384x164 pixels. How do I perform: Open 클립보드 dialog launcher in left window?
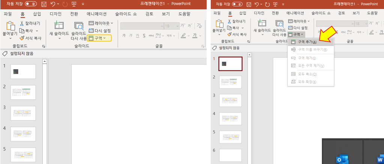click(43, 46)
